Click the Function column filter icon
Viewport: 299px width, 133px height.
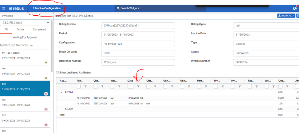click(x=85, y=87)
